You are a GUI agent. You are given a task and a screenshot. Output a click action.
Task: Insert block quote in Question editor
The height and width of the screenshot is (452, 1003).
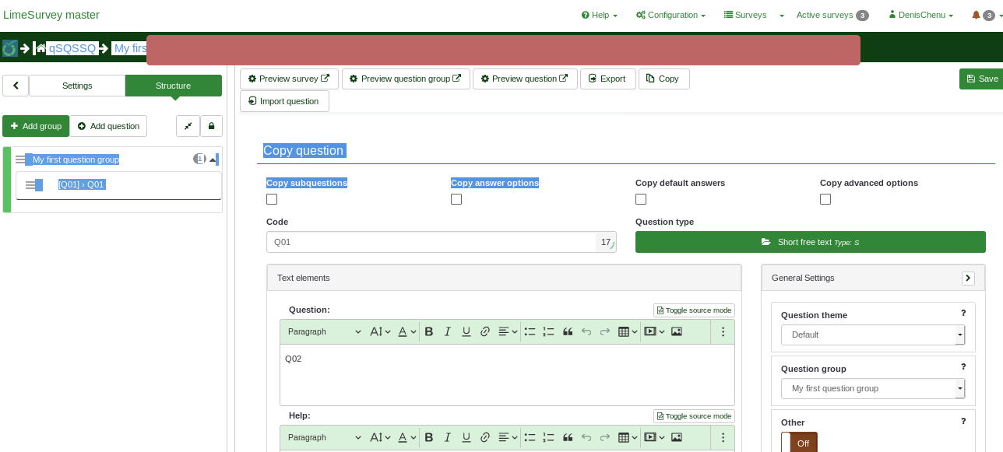click(x=568, y=331)
